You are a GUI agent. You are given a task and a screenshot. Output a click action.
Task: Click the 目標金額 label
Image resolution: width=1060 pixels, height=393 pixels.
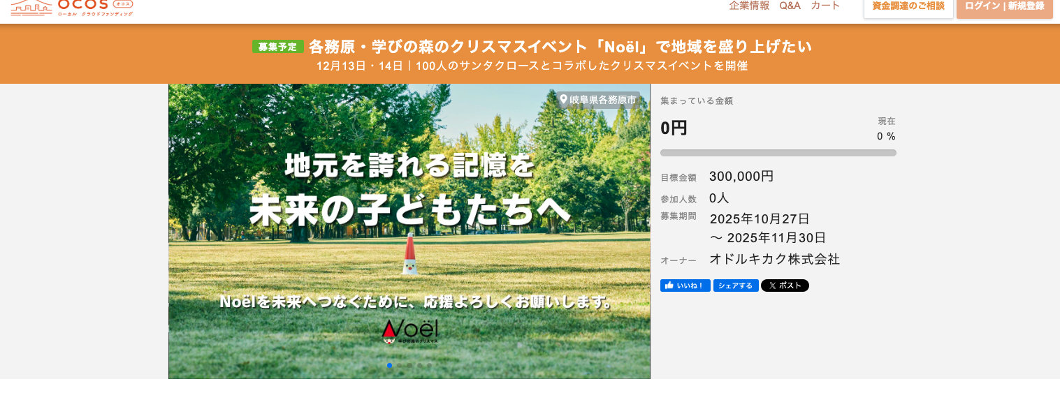click(678, 178)
